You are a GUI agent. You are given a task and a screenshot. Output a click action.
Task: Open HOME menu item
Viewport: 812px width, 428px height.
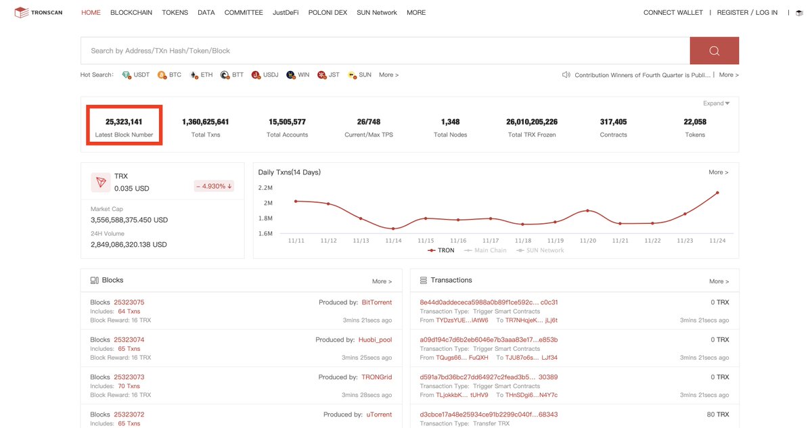(91, 12)
